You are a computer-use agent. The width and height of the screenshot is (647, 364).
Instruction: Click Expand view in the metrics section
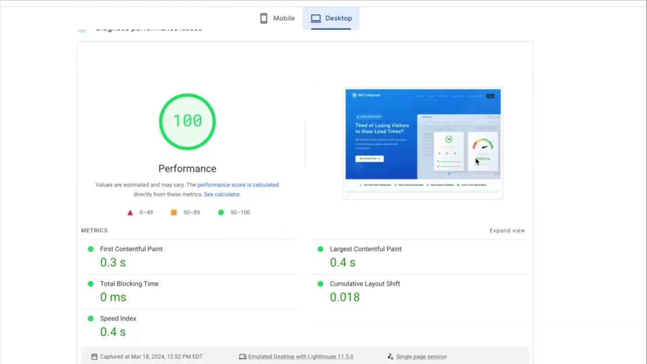pyautogui.click(x=507, y=231)
